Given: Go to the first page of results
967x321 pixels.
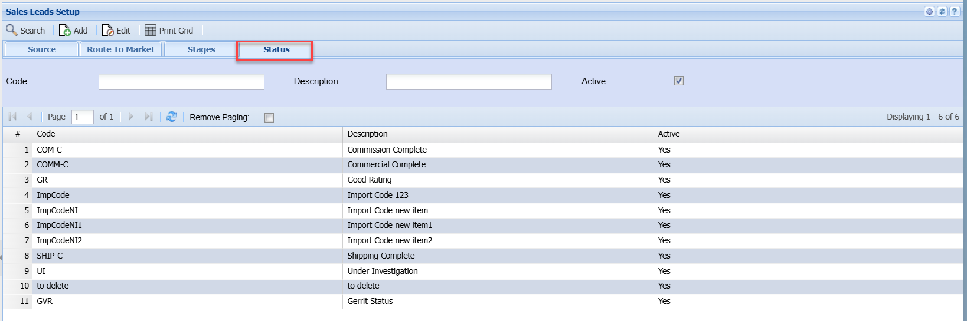Looking at the screenshot, I should click(12, 117).
